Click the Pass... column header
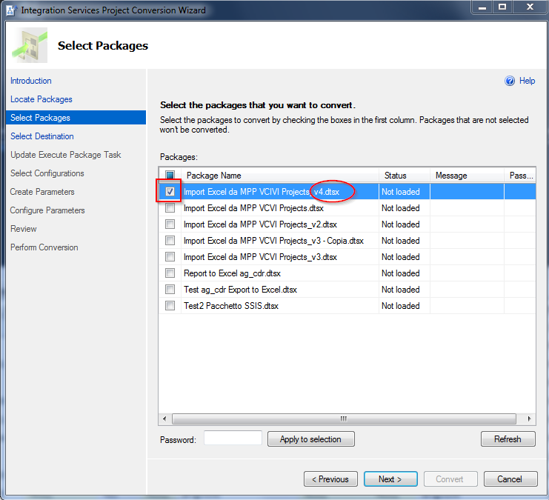This screenshot has width=549, height=500. tap(520, 175)
